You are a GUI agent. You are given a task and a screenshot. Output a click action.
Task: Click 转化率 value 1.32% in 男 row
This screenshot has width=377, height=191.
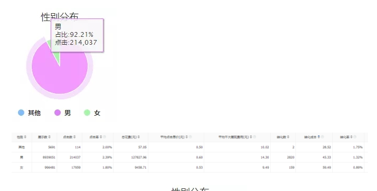[x=358, y=157]
